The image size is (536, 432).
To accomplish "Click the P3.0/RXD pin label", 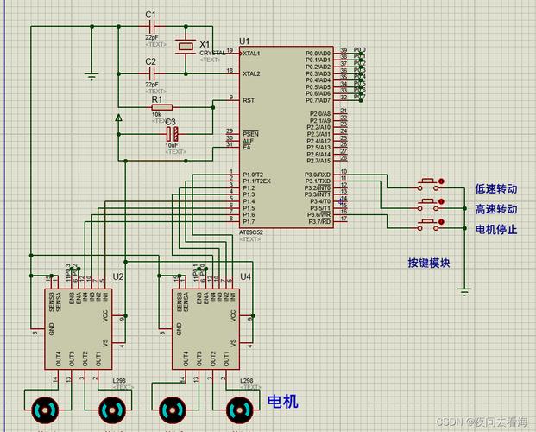I will pyautogui.click(x=318, y=175).
